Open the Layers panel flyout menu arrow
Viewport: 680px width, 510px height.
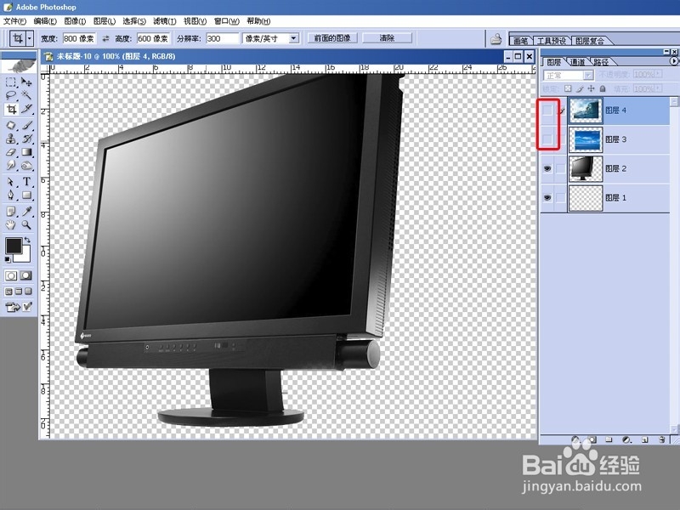[x=674, y=61]
